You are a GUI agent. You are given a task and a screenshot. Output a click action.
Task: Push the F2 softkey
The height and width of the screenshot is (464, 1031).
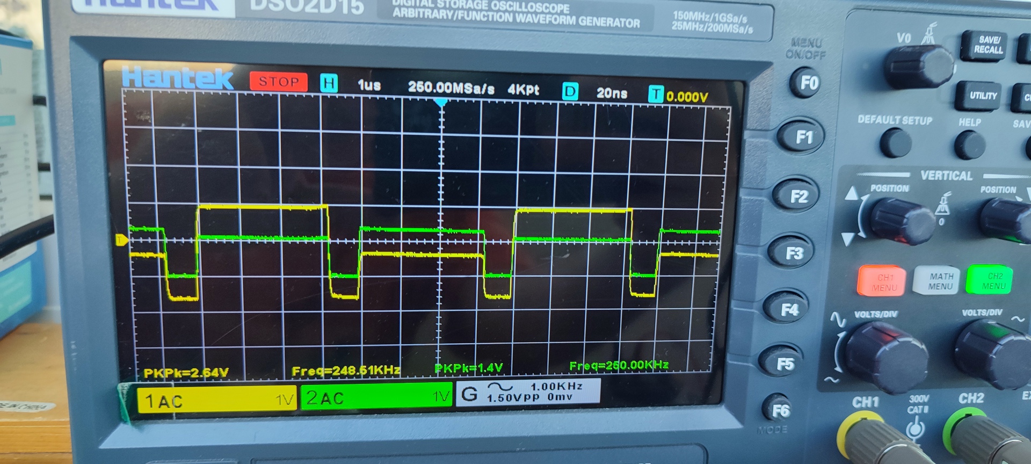click(x=796, y=196)
